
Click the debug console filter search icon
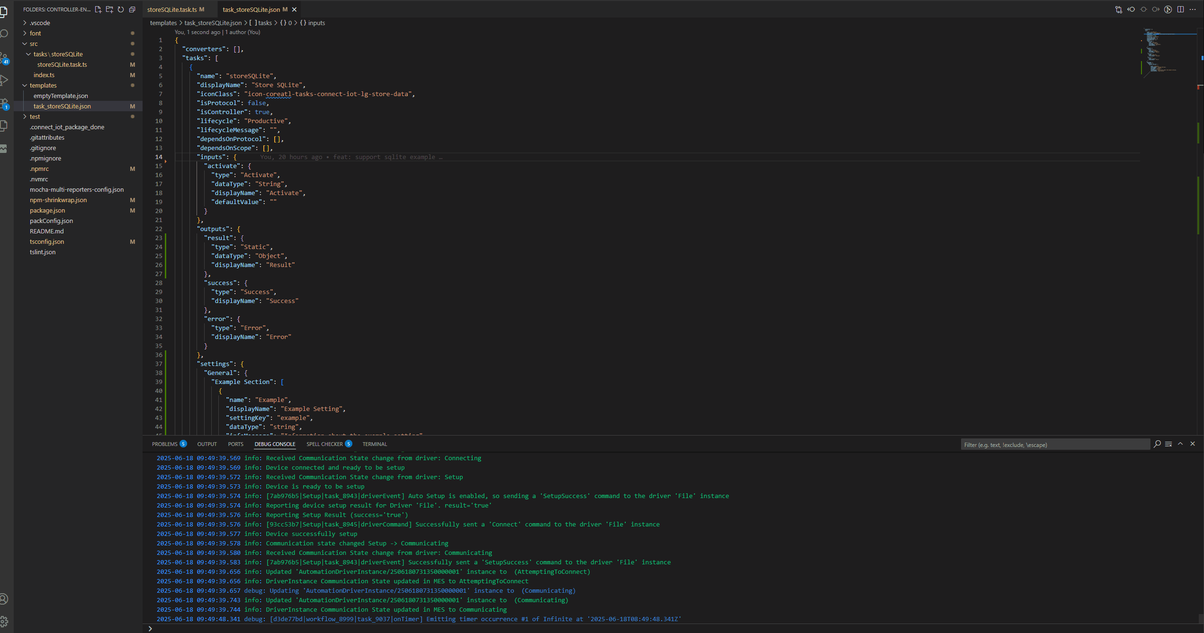[x=1157, y=444]
